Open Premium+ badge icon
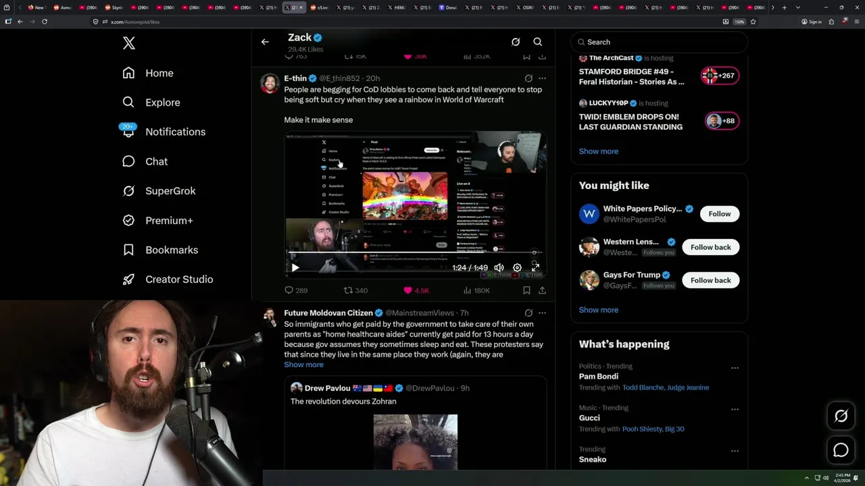The image size is (865, 486). tap(128, 220)
